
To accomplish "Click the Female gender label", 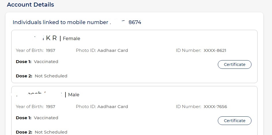I will pos(72,38).
